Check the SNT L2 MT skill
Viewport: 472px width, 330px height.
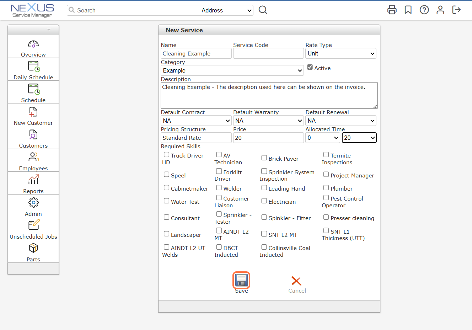(x=264, y=234)
